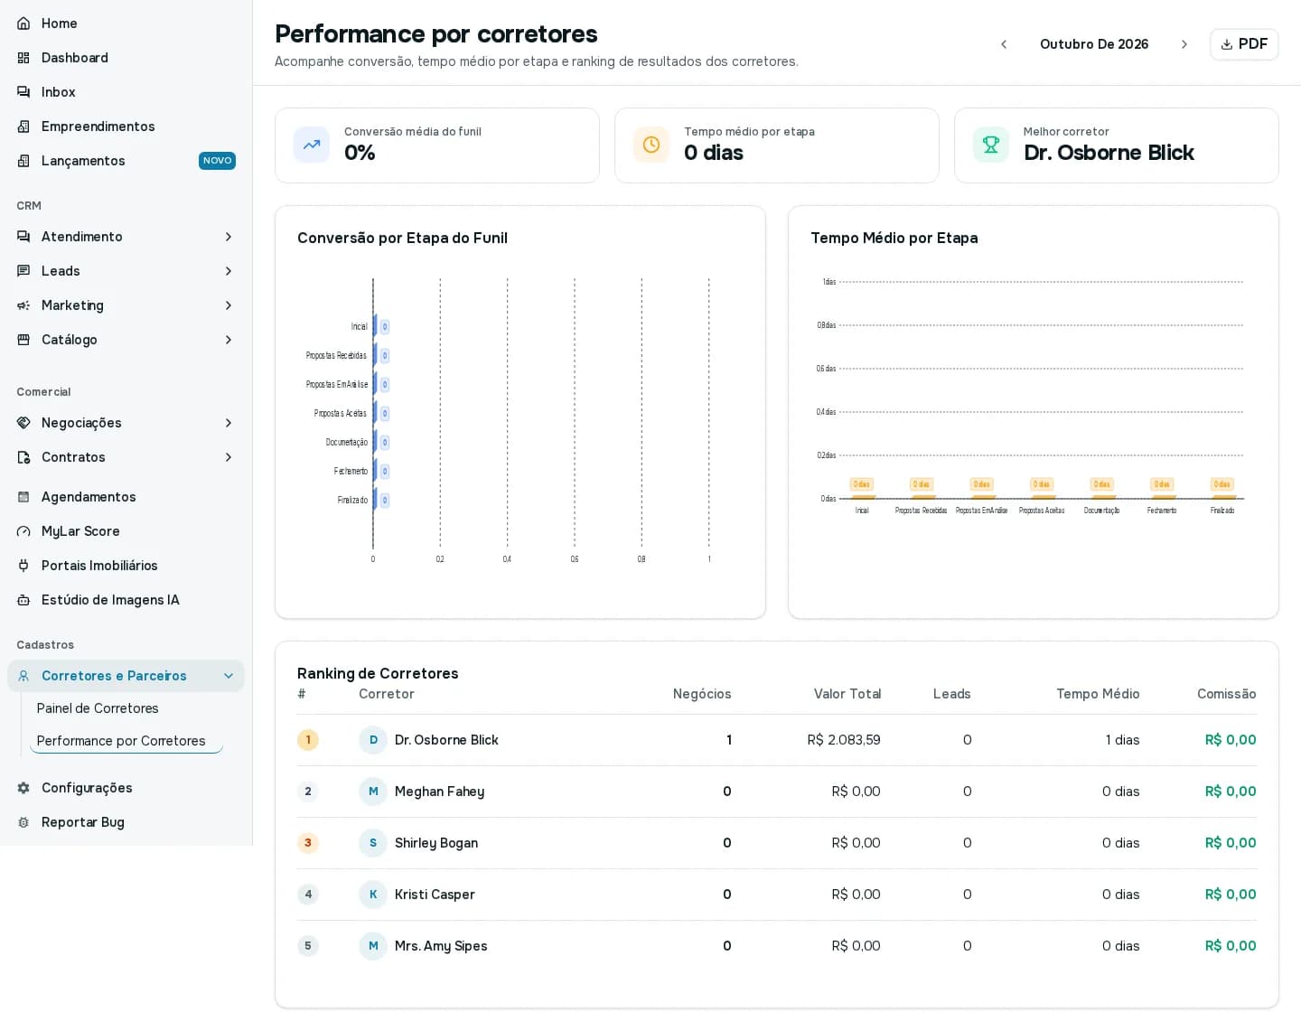Expand the Marketing submenu chevron
Image resolution: width=1301 pixels, height=1012 pixels.
[x=229, y=305]
